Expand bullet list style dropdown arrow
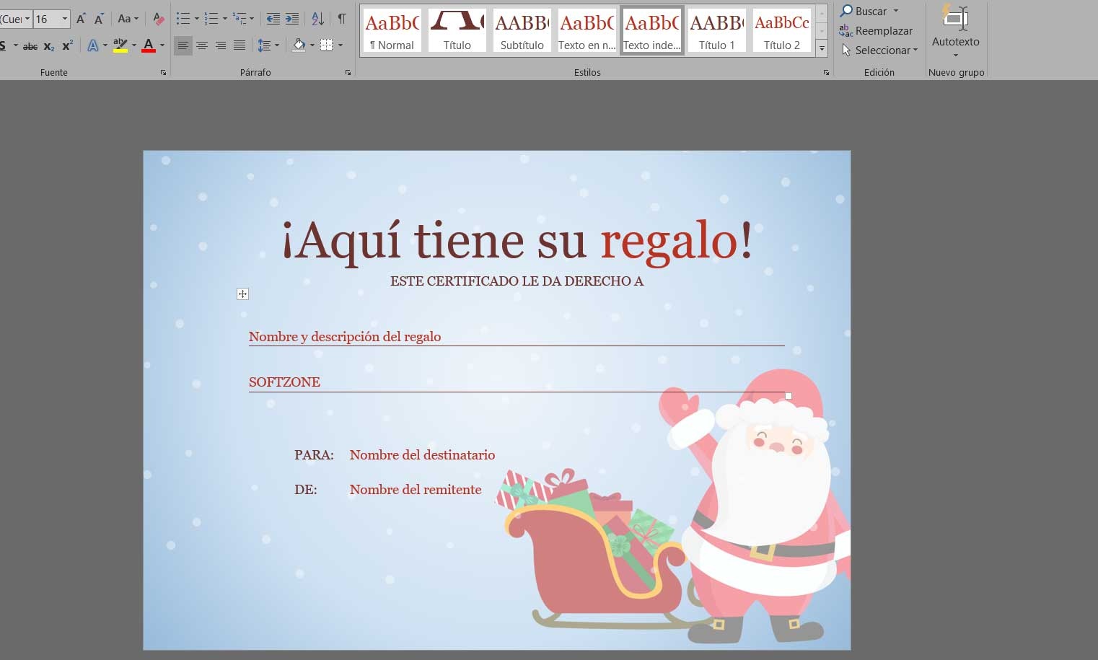The width and height of the screenshot is (1098, 660). [196, 19]
